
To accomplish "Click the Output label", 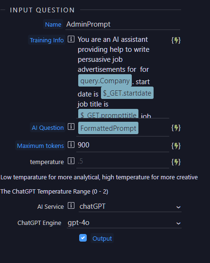I will click(x=102, y=238).
